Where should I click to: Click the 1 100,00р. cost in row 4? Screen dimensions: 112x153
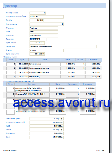93,77
